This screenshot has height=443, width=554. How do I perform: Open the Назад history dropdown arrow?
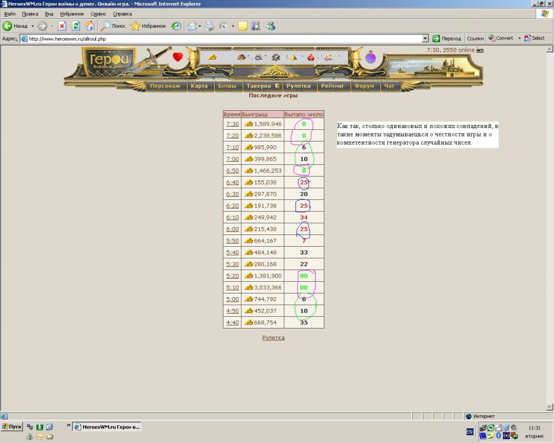tap(33, 26)
